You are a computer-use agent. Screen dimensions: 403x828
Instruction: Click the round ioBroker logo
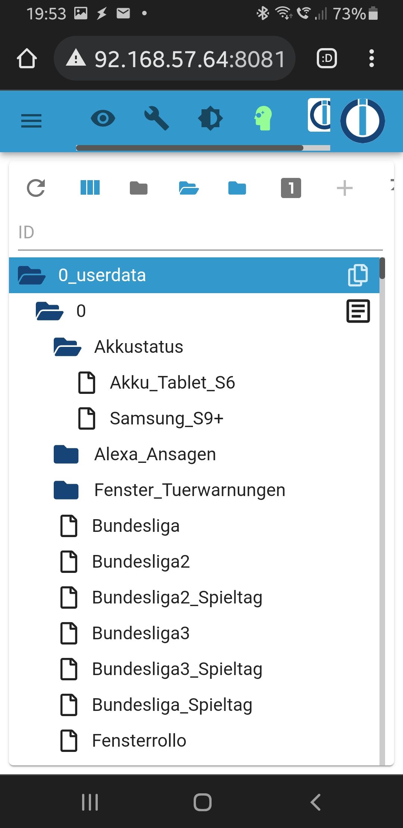pyautogui.click(x=362, y=121)
